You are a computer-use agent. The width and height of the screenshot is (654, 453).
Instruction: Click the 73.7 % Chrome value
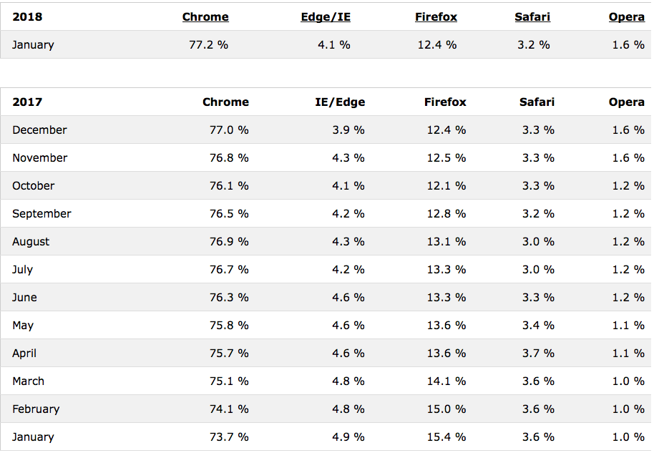click(x=229, y=437)
